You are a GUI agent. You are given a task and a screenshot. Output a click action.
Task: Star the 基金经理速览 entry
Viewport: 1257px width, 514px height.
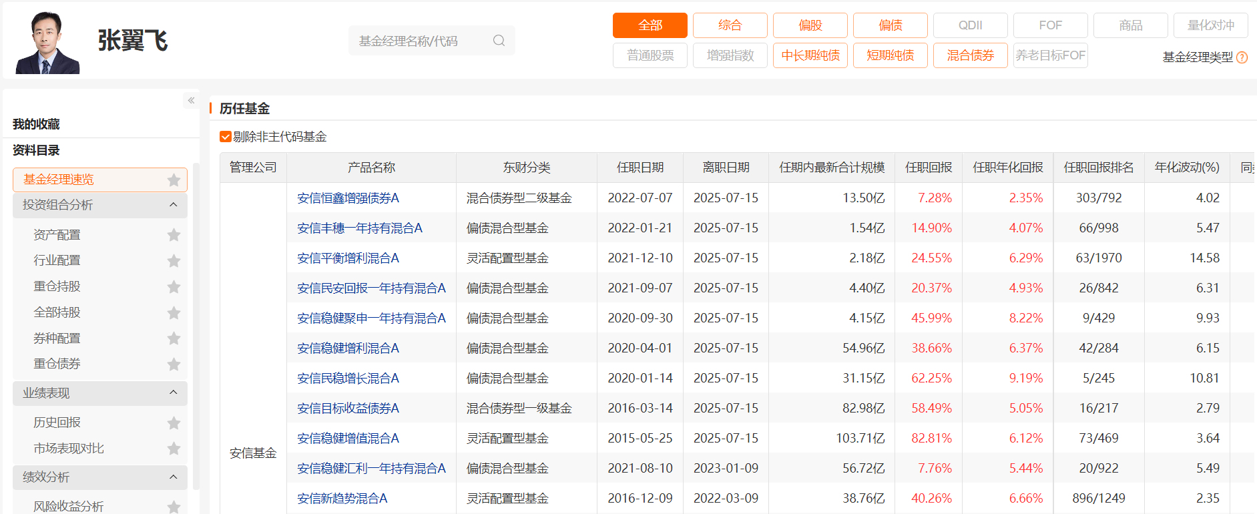click(x=174, y=180)
